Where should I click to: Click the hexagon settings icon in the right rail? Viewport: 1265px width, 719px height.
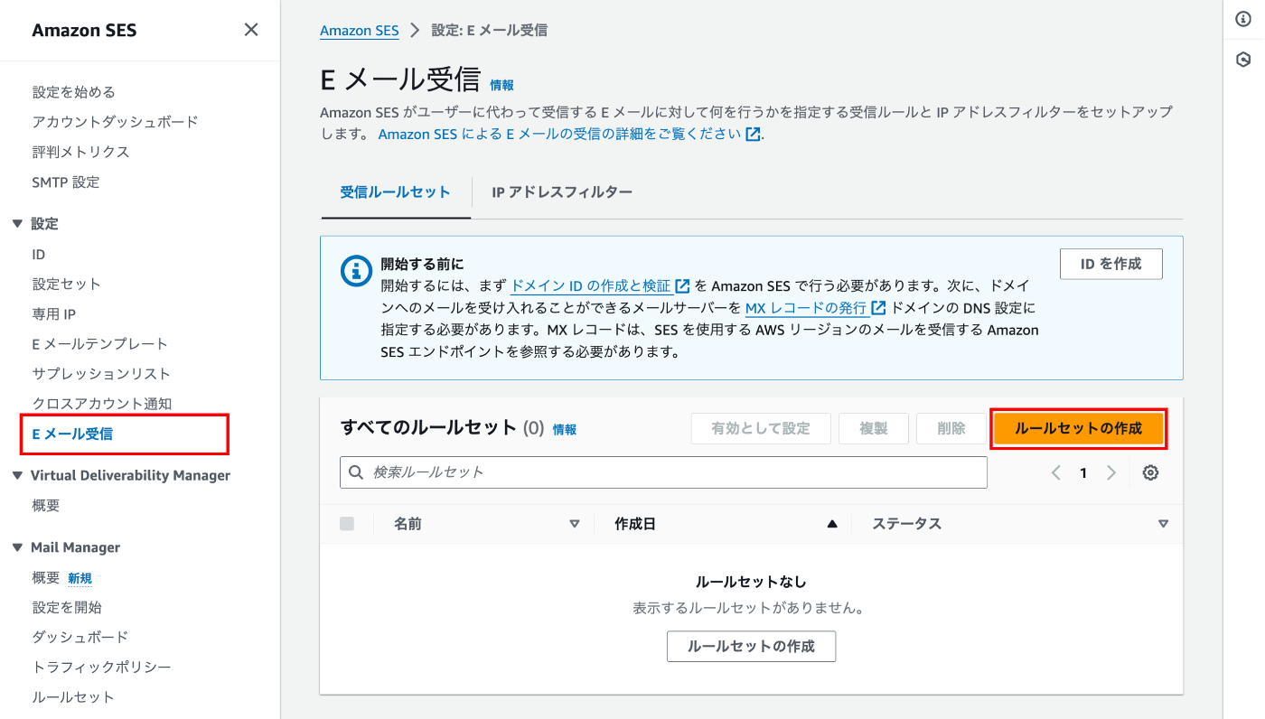pos(1243,60)
